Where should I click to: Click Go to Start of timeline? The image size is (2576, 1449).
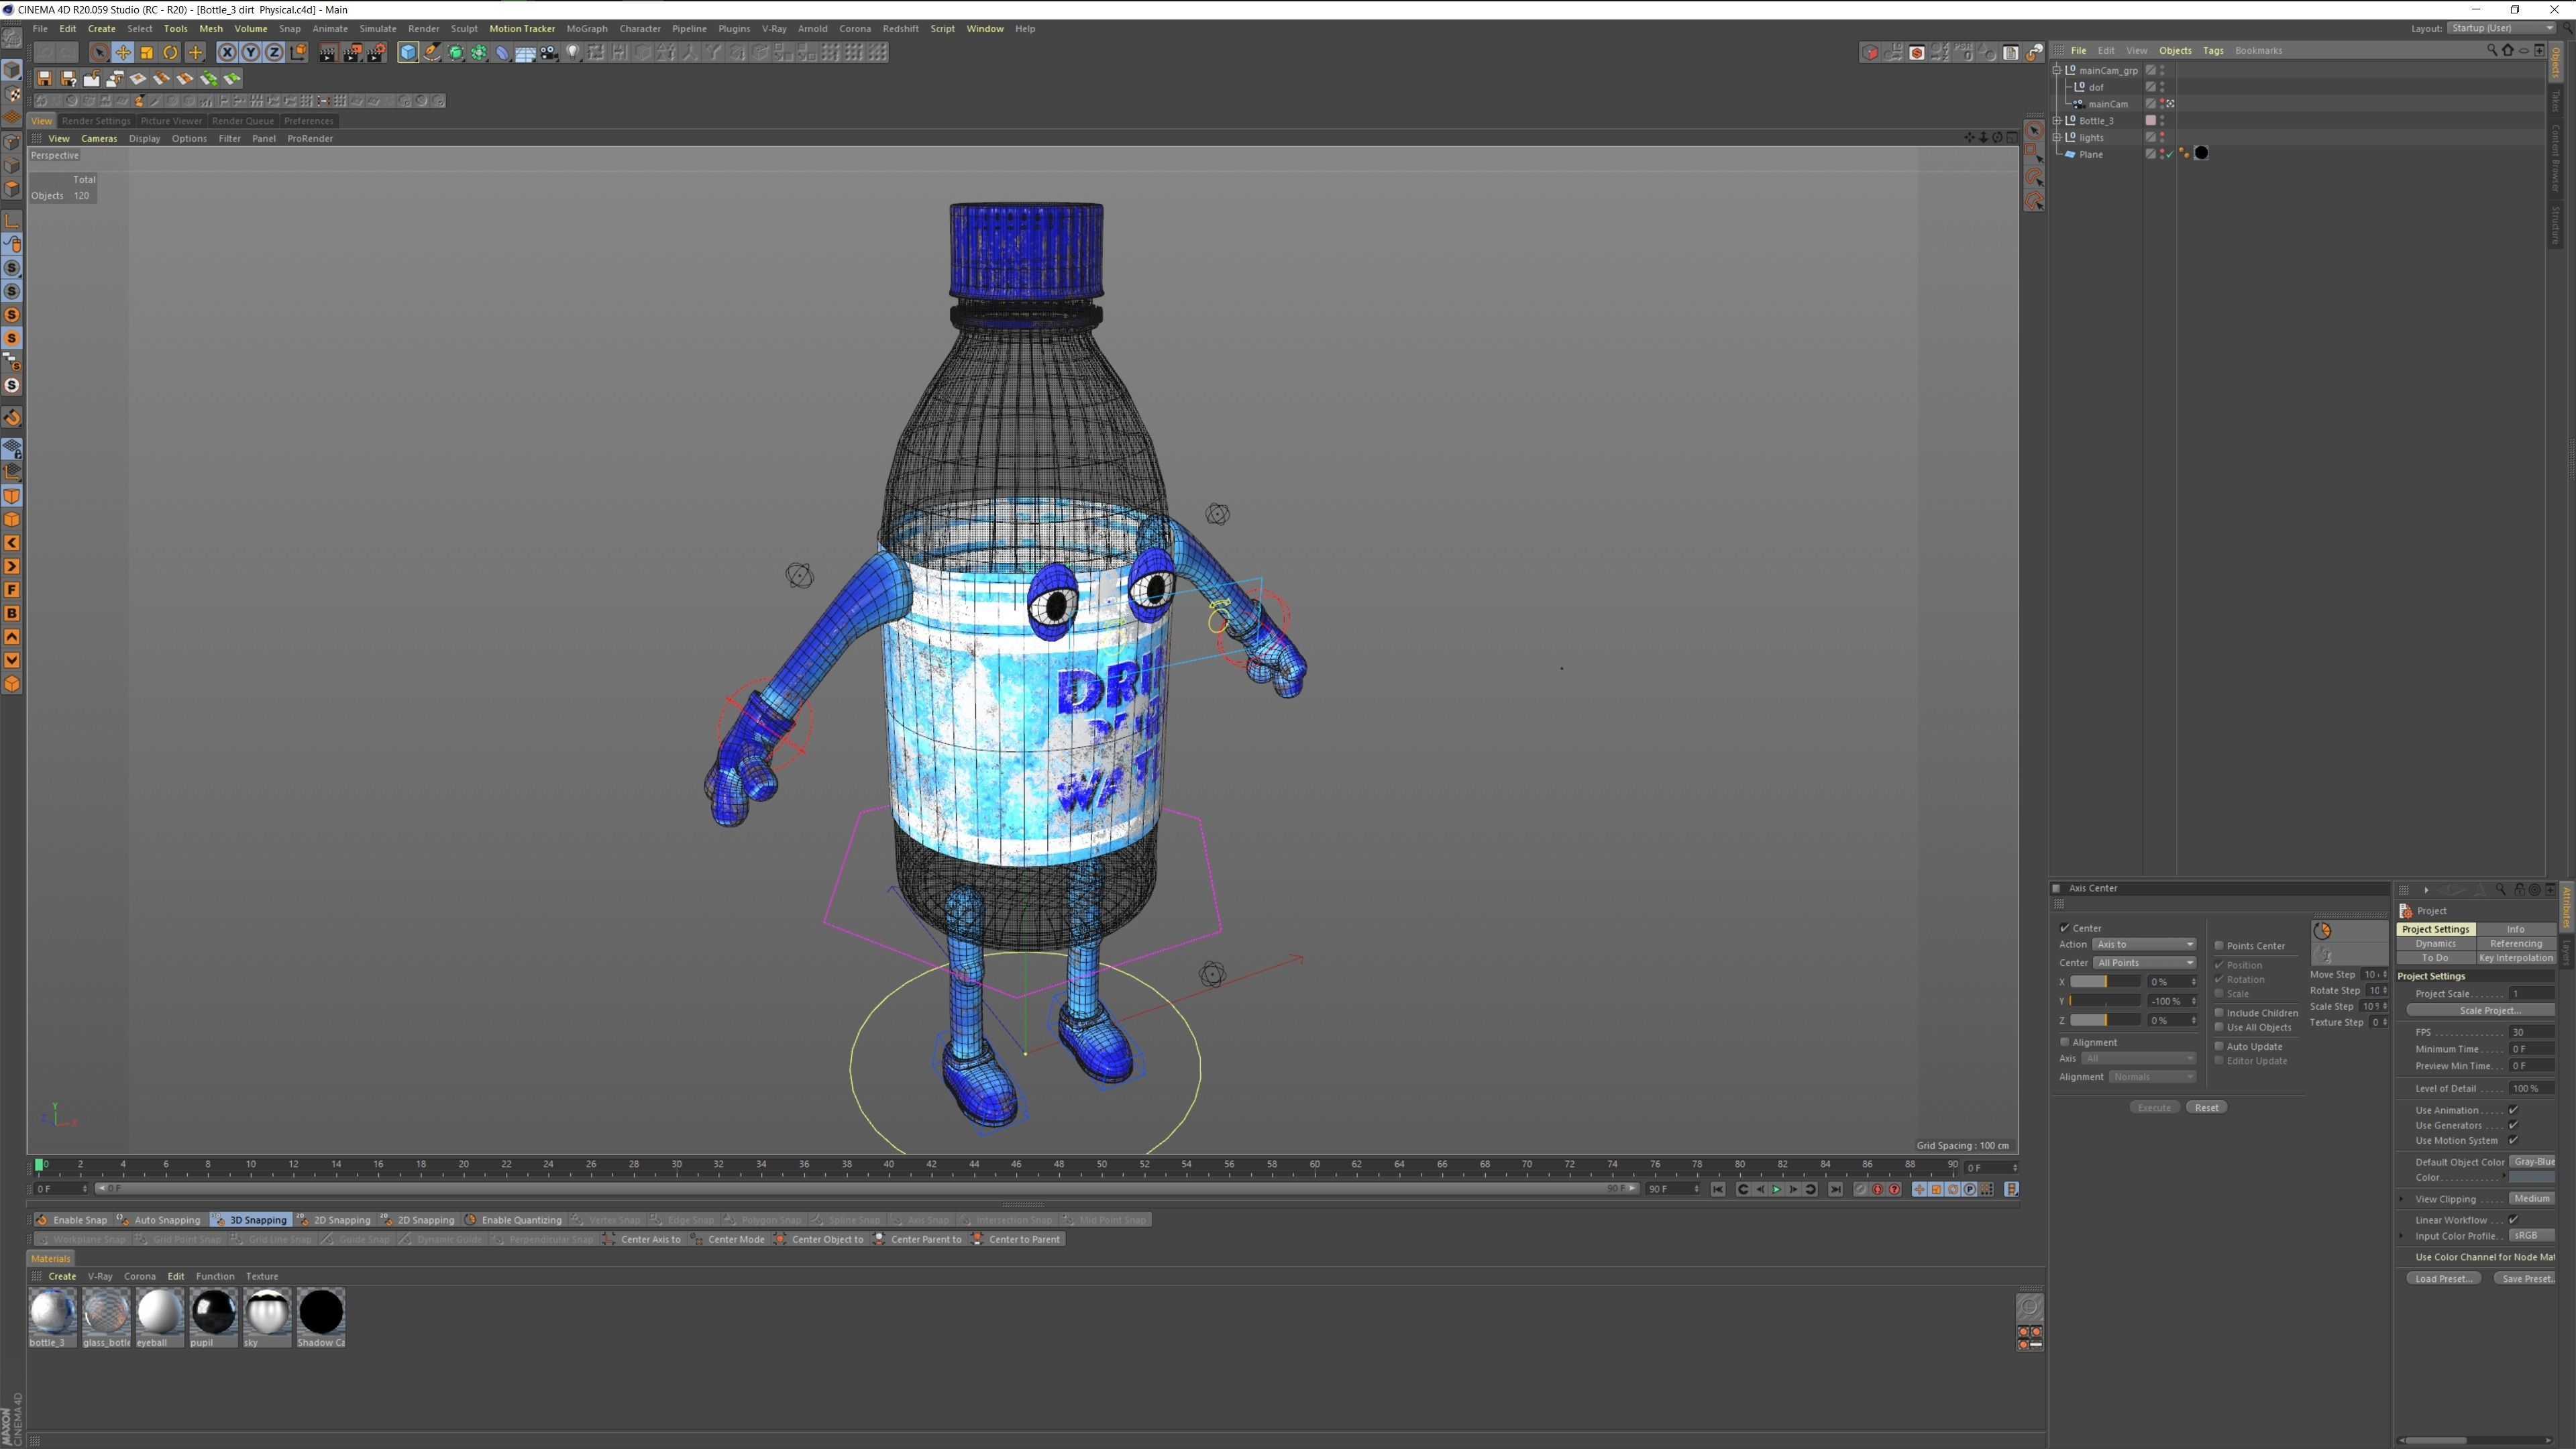tap(1718, 1189)
